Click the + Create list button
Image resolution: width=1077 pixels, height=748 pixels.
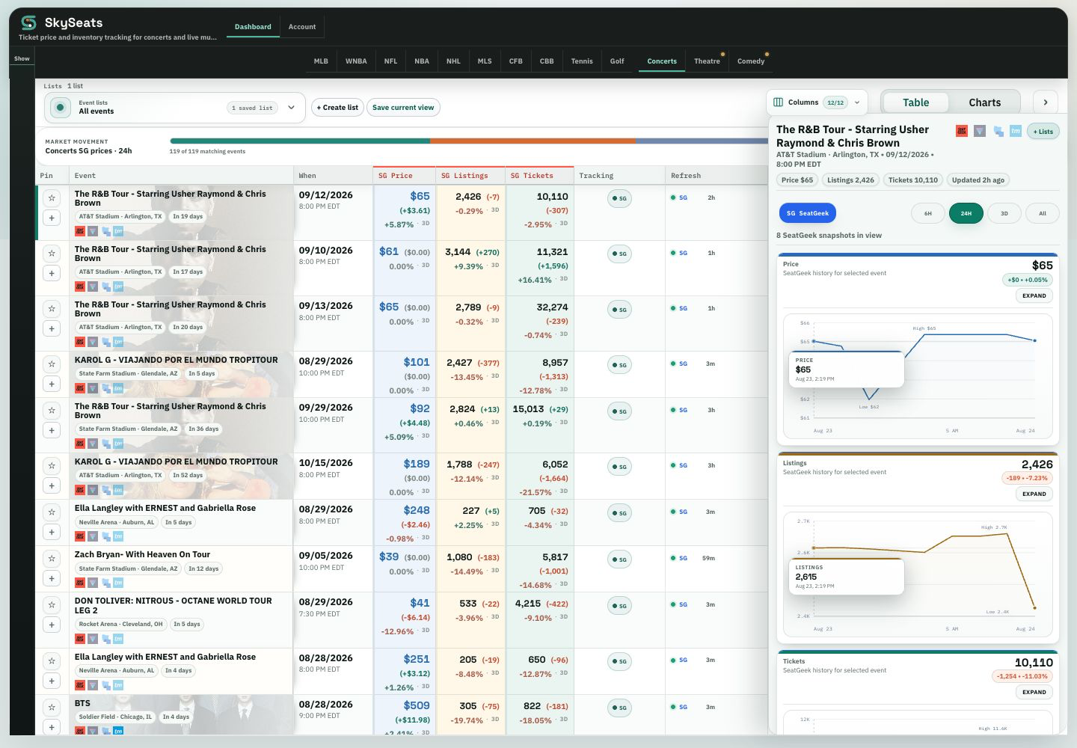click(337, 108)
